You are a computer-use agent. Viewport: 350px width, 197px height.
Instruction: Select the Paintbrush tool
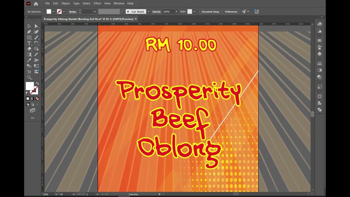click(x=36, y=37)
